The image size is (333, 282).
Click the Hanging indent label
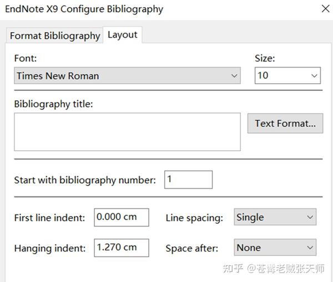coord(50,248)
